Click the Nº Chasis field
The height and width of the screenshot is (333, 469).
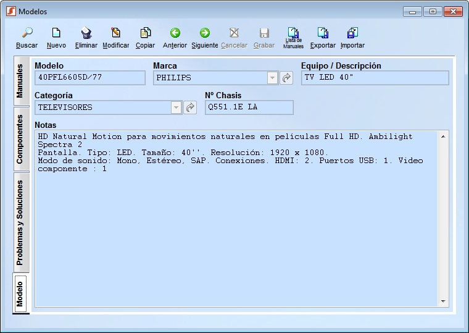click(x=249, y=107)
